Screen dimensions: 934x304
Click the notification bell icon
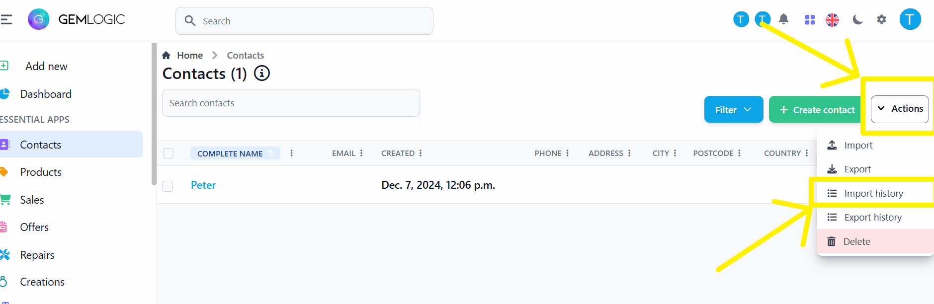point(783,19)
